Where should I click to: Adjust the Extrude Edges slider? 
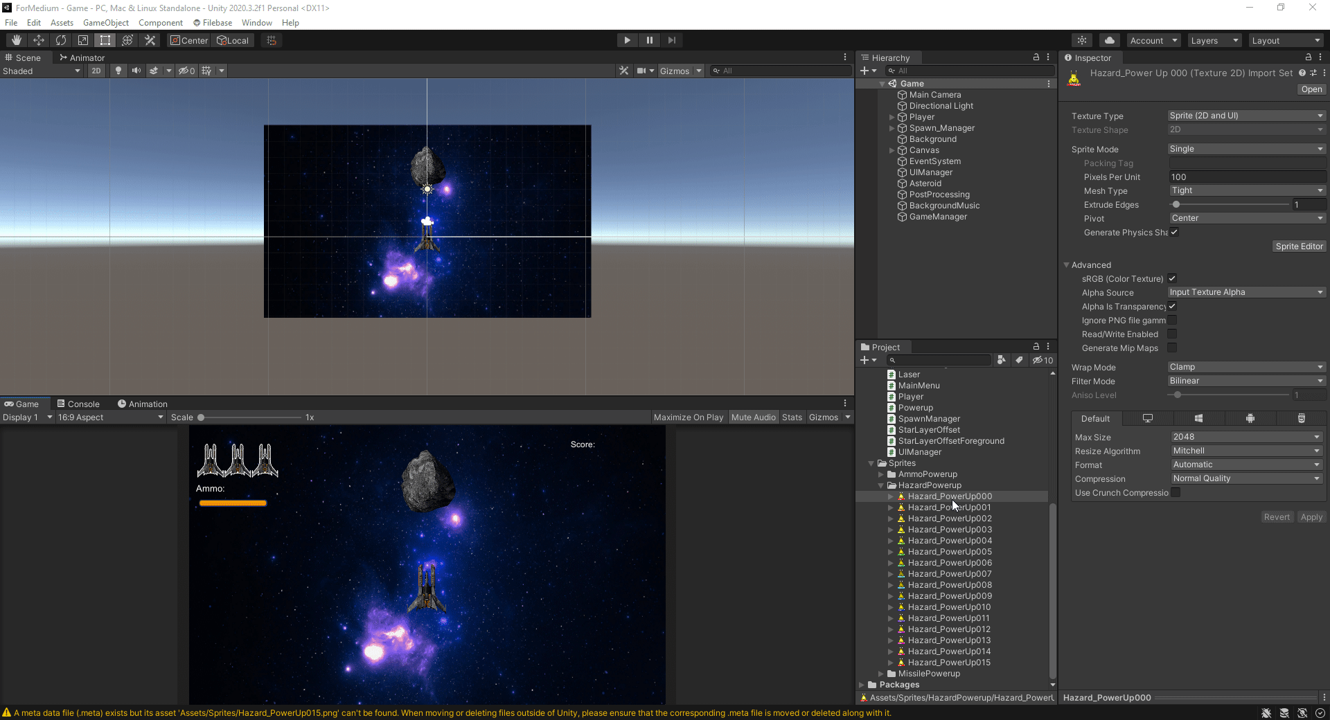coord(1176,204)
